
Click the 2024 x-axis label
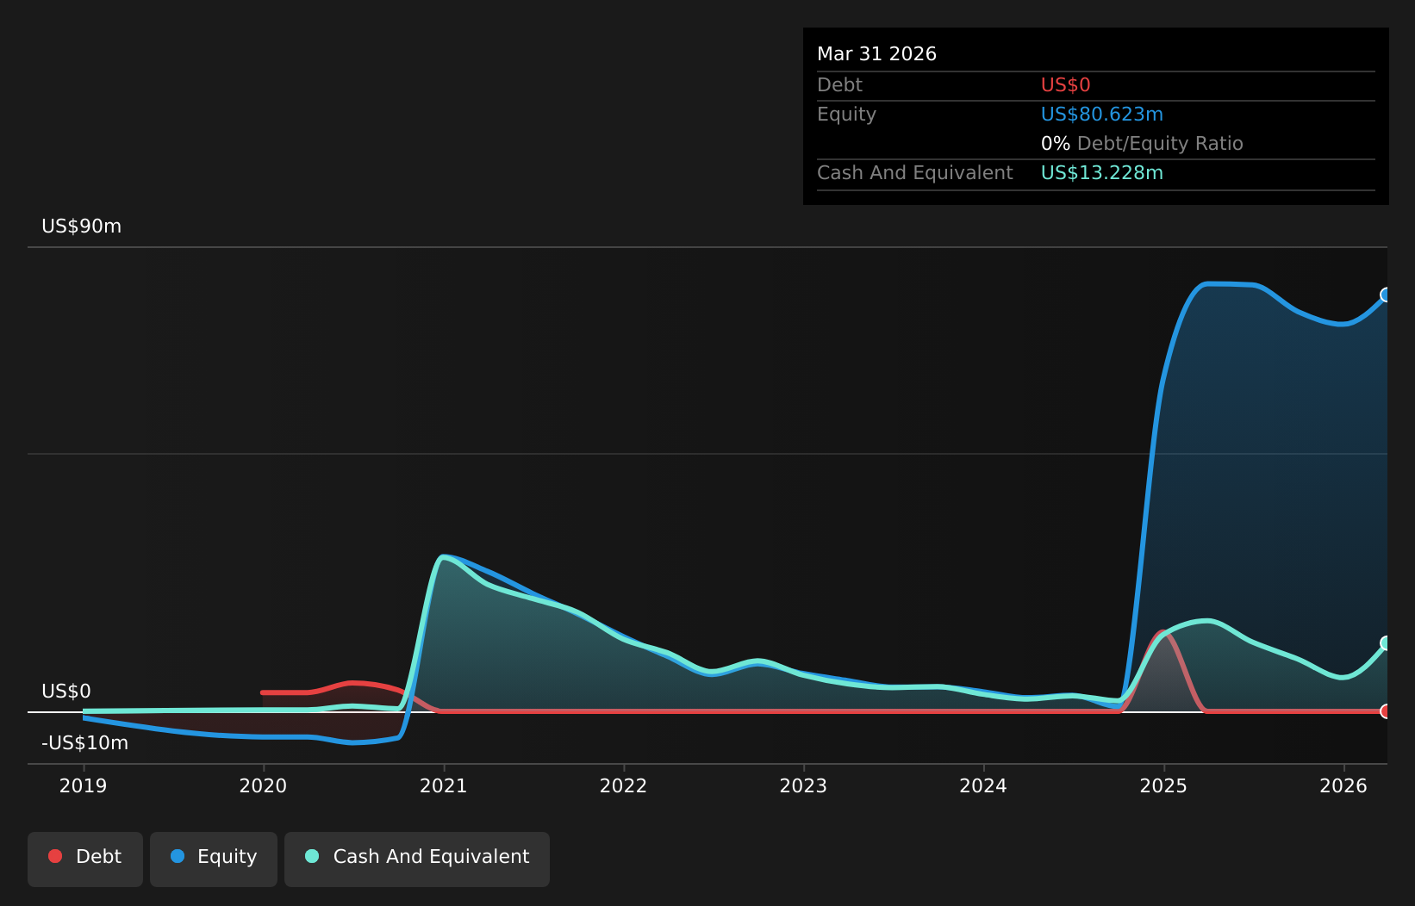tap(984, 786)
